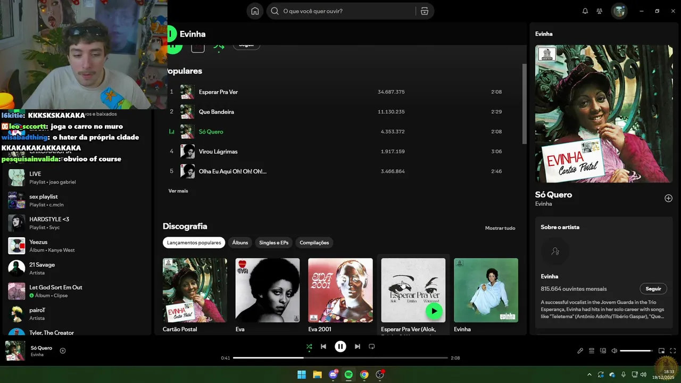
Task: Open Google Chrome from taskbar
Action: [x=364, y=374]
